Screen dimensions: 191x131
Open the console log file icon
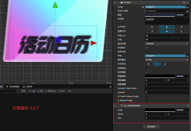coord(69,91)
